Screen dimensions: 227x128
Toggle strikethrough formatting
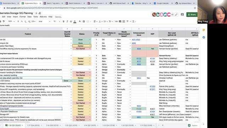[x=71, y=21]
